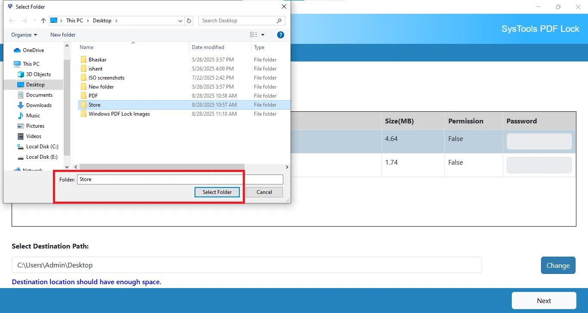The image size is (588, 313).
Task: Open Pictures in the sidebar
Action: 35,126
